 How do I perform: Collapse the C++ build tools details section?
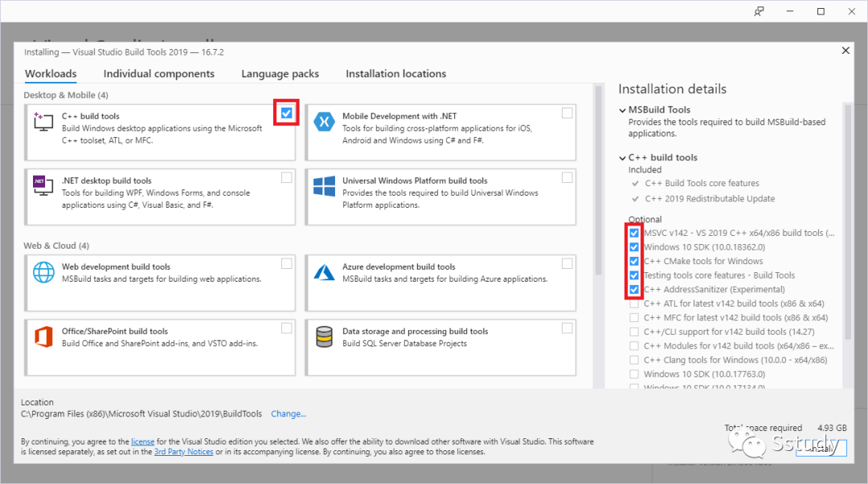623,157
